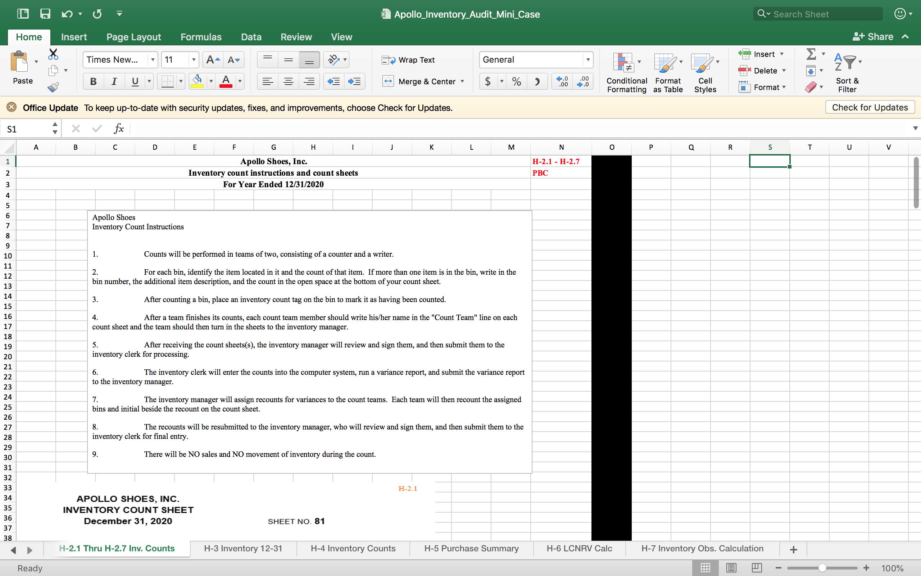Toggle Wrap Text on
Viewport: 921px width, 576px height.
click(x=408, y=60)
